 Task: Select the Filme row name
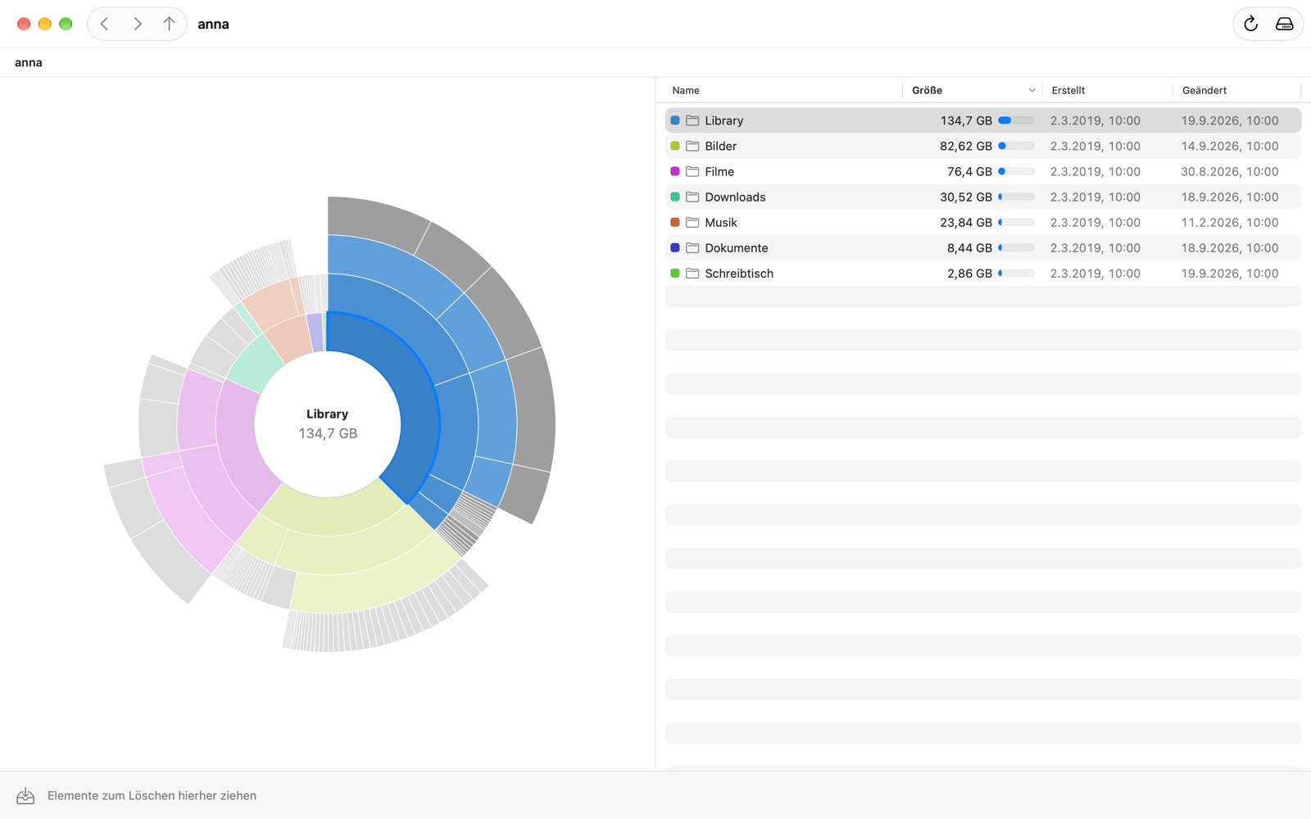click(x=719, y=171)
